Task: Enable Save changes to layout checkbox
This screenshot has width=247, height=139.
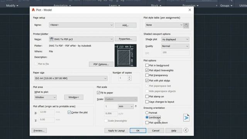Action: coord(147,102)
